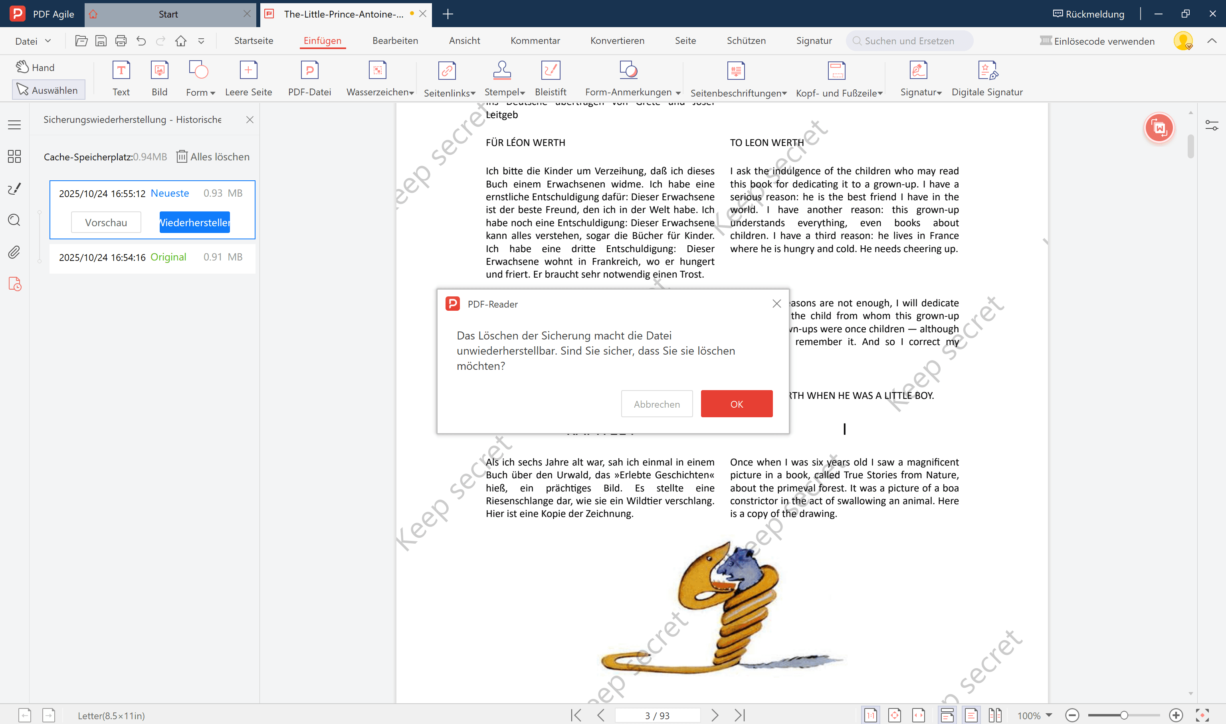
Task: Click the Alles löschen trash icon
Action: click(x=182, y=157)
